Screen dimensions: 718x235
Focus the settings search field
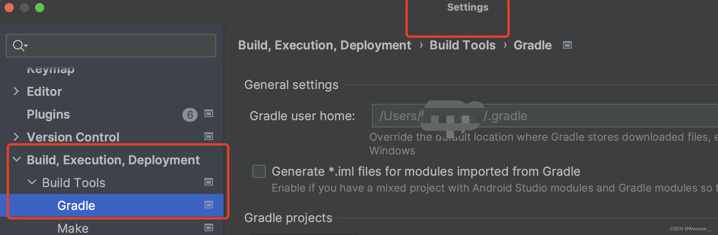[x=118, y=46]
